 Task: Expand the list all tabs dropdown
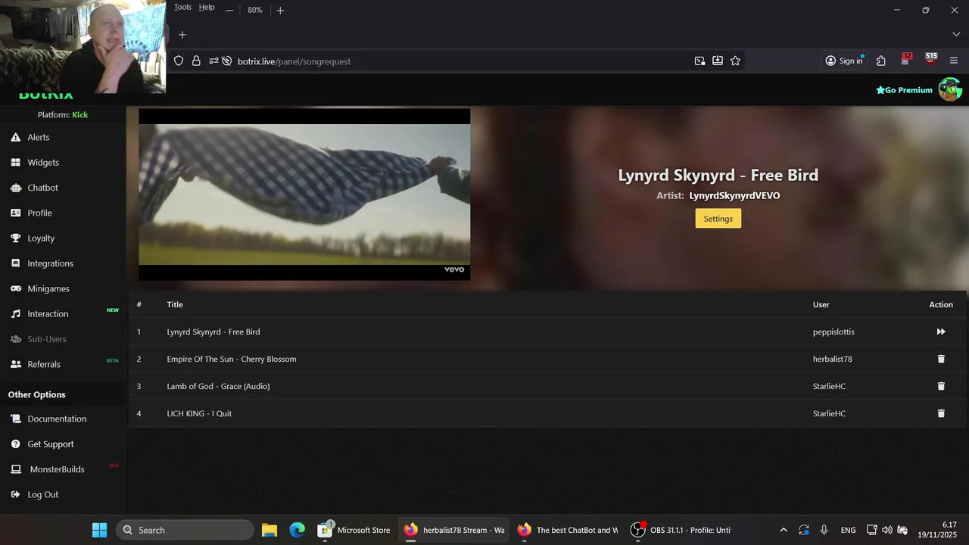pyautogui.click(x=955, y=35)
